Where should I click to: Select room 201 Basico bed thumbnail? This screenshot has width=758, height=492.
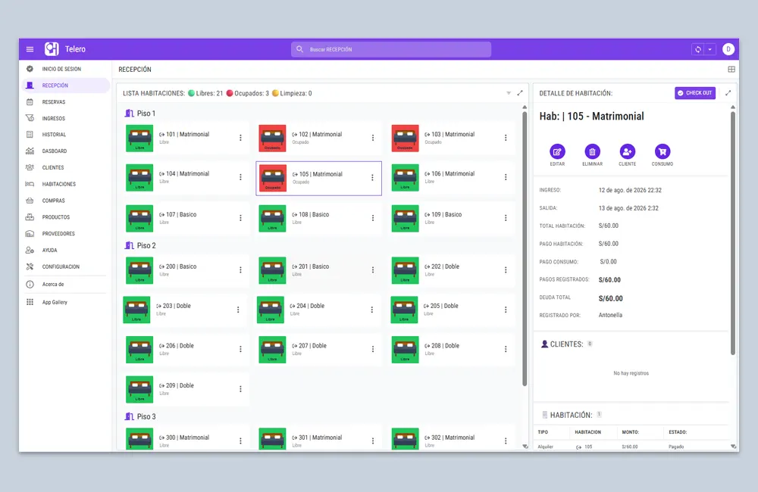click(x=272, y=270)
